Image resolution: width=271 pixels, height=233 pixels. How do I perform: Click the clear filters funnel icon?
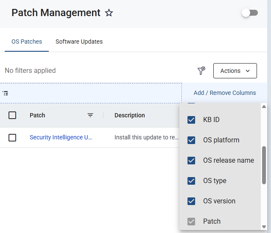[x=201, y=71]
